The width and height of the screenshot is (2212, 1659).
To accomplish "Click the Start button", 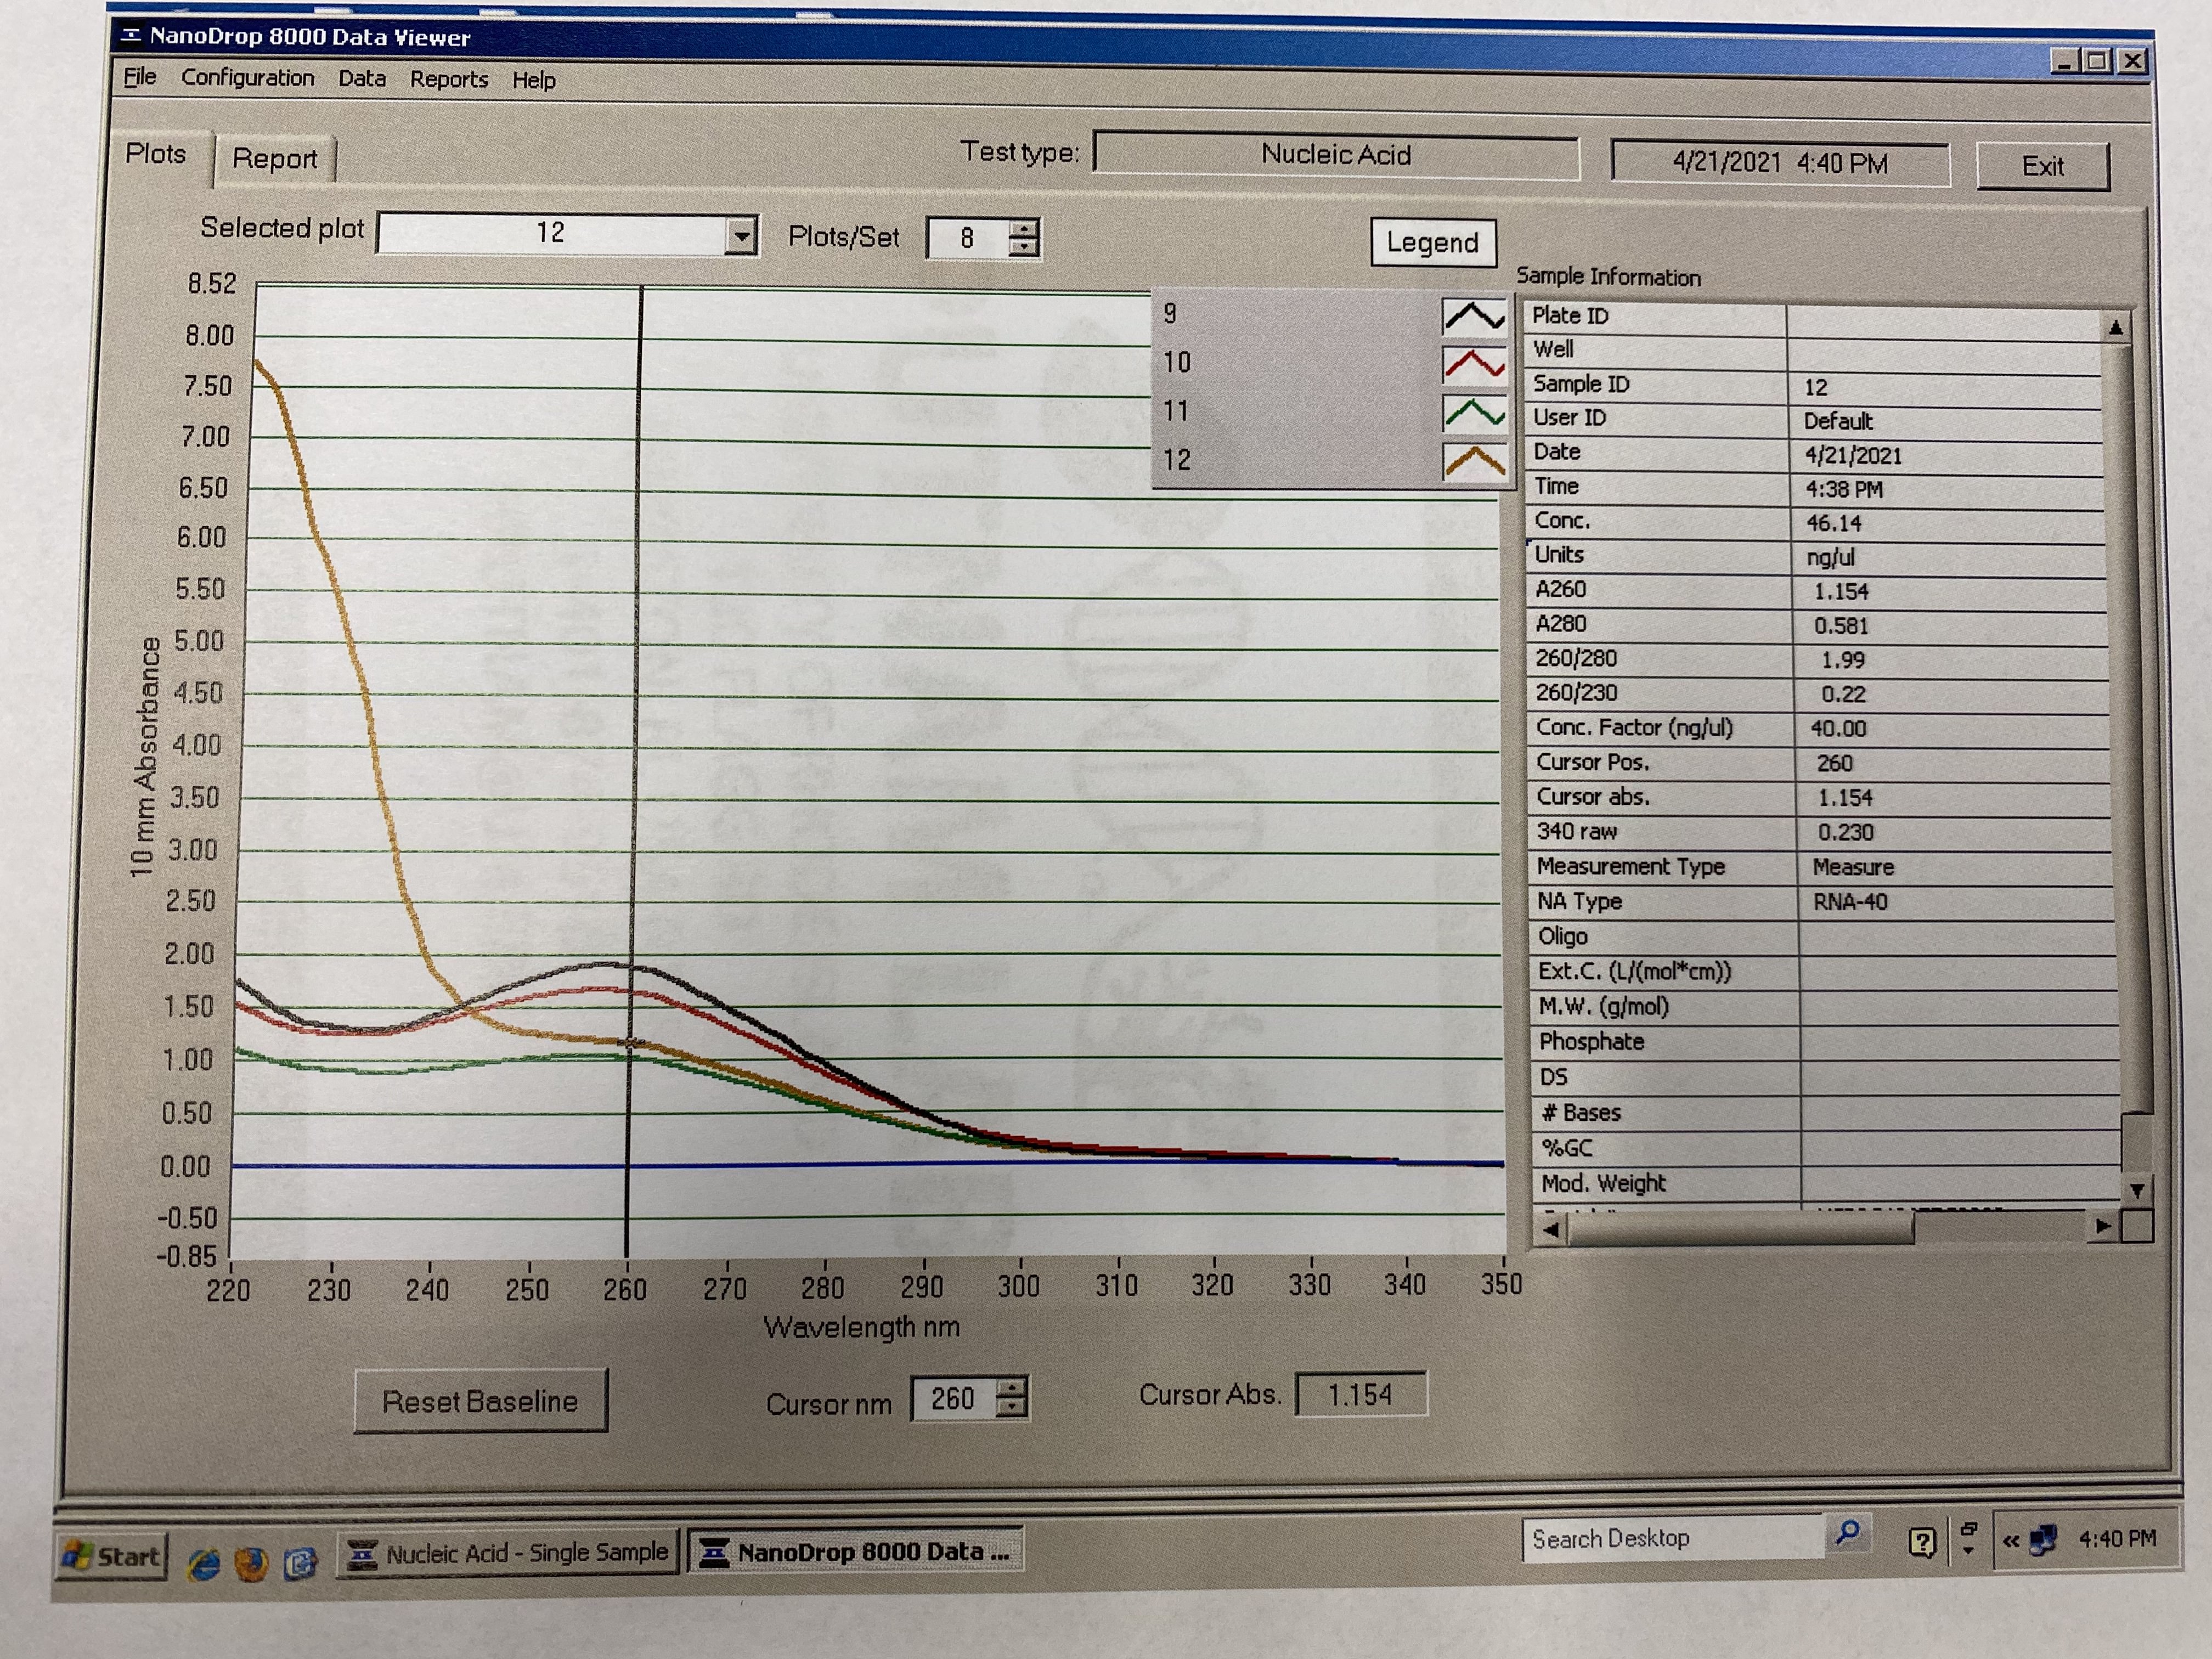I will 111,1556.
